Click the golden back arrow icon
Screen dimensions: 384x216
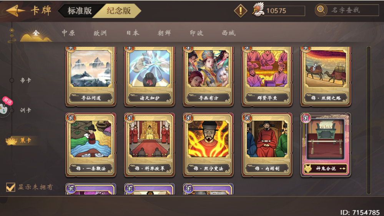pyautogui.click(x=15, y=11)
